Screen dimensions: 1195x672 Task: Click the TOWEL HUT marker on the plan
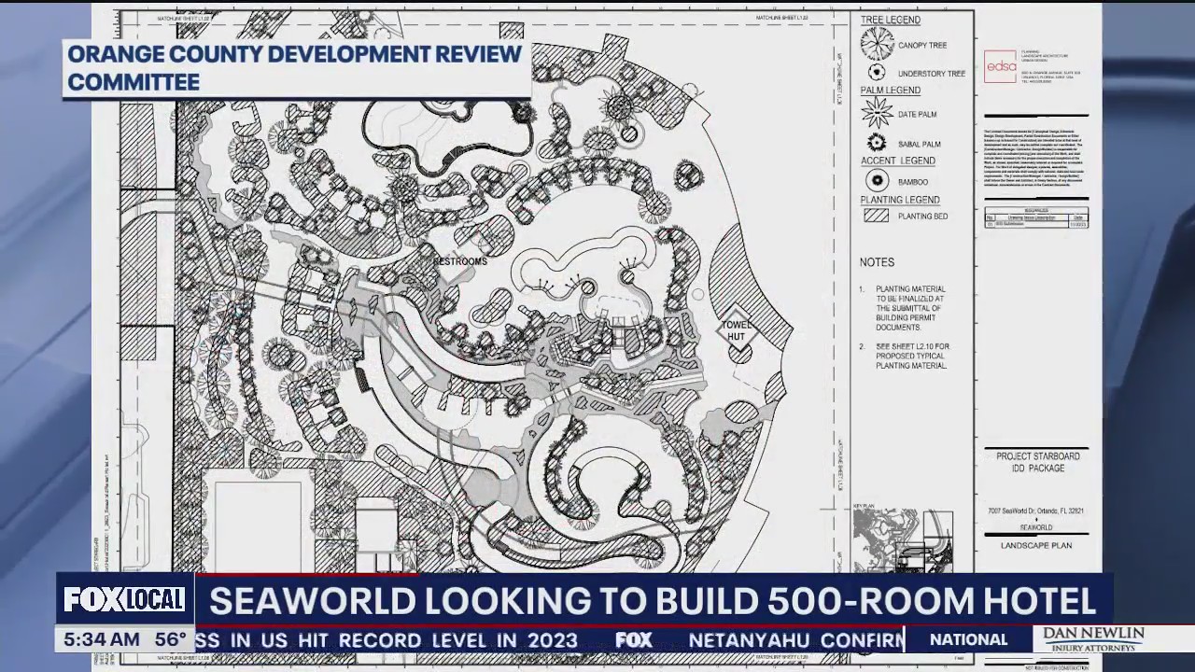pos(736,329)
